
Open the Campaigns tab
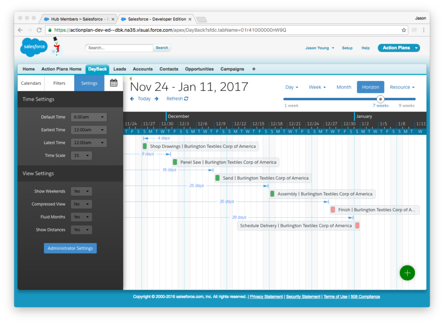click(x=232, y=69)
